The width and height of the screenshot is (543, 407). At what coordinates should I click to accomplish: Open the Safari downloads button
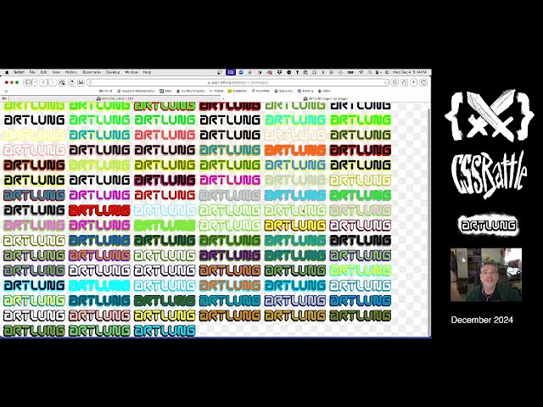tap(395, 82)
